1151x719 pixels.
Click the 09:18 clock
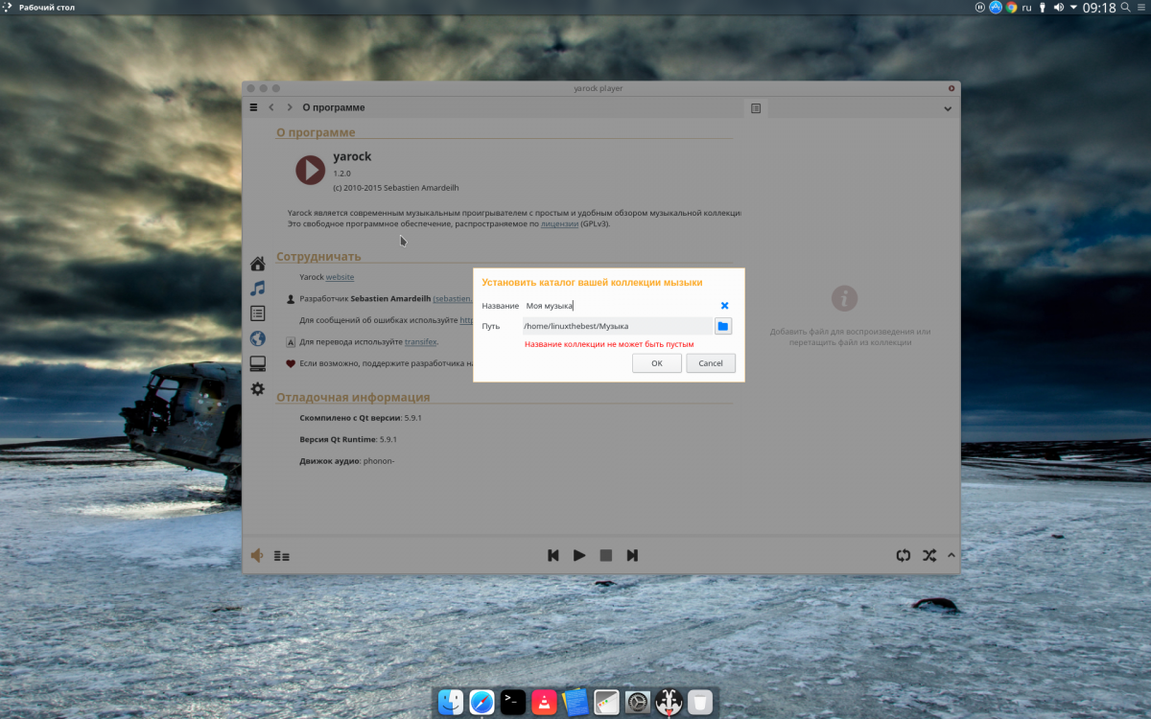point(1099,8)
